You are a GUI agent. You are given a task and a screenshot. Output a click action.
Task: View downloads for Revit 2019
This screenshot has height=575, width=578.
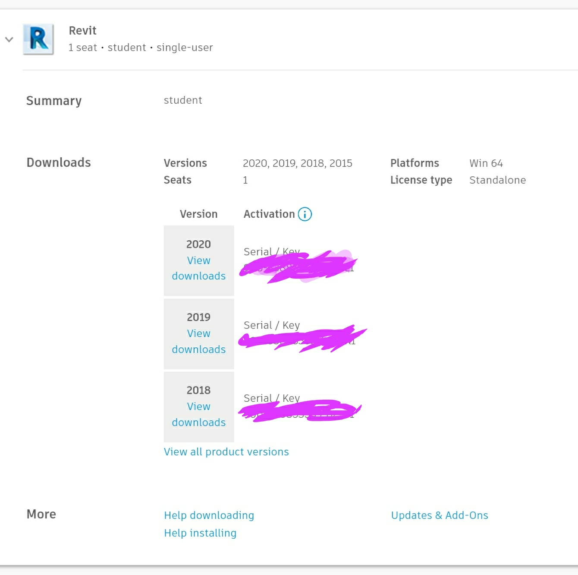tap(199, 341)
